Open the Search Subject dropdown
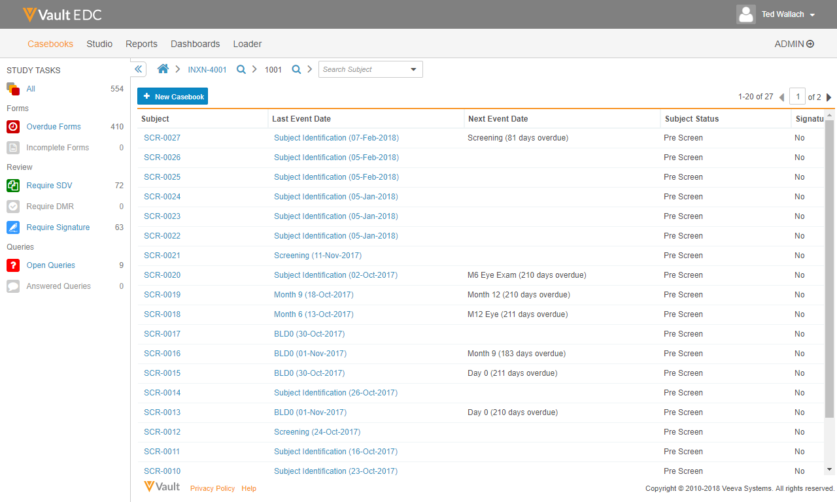Viewport: 837px width, 502px height. (413, 69)
